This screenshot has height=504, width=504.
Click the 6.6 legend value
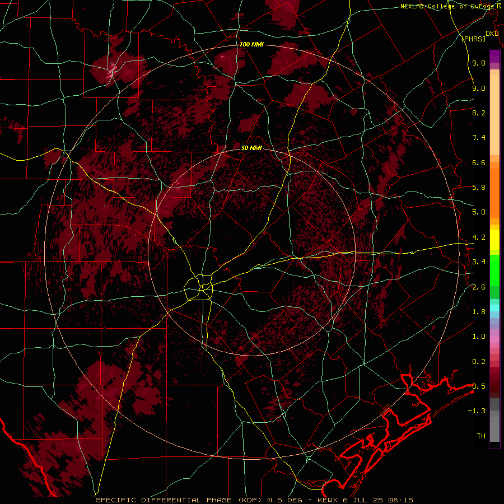coord(479,162)
